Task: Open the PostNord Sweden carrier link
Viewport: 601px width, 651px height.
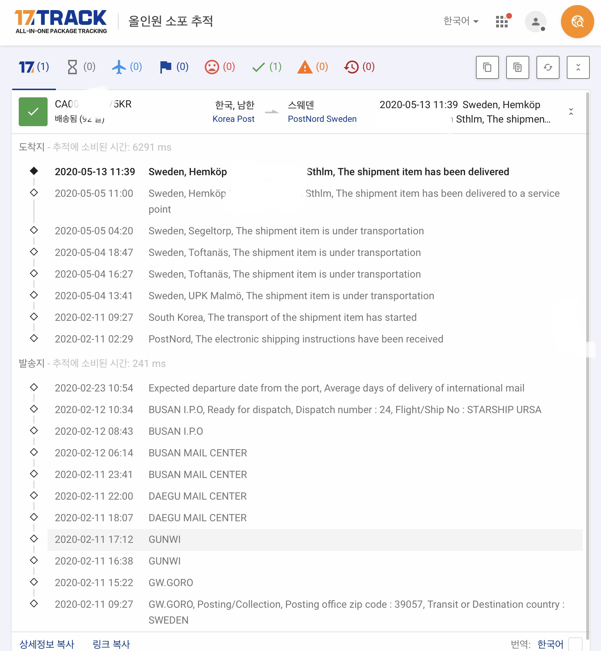Action: (322, 119)
